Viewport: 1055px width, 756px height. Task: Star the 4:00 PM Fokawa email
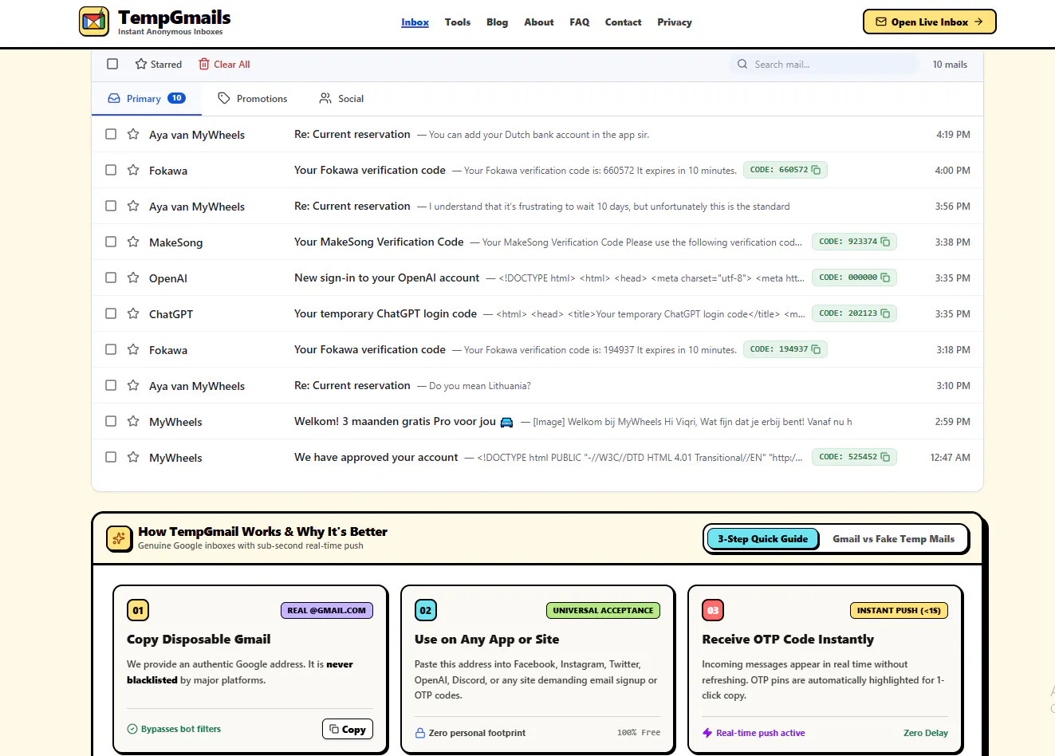(x=133, y=170)
